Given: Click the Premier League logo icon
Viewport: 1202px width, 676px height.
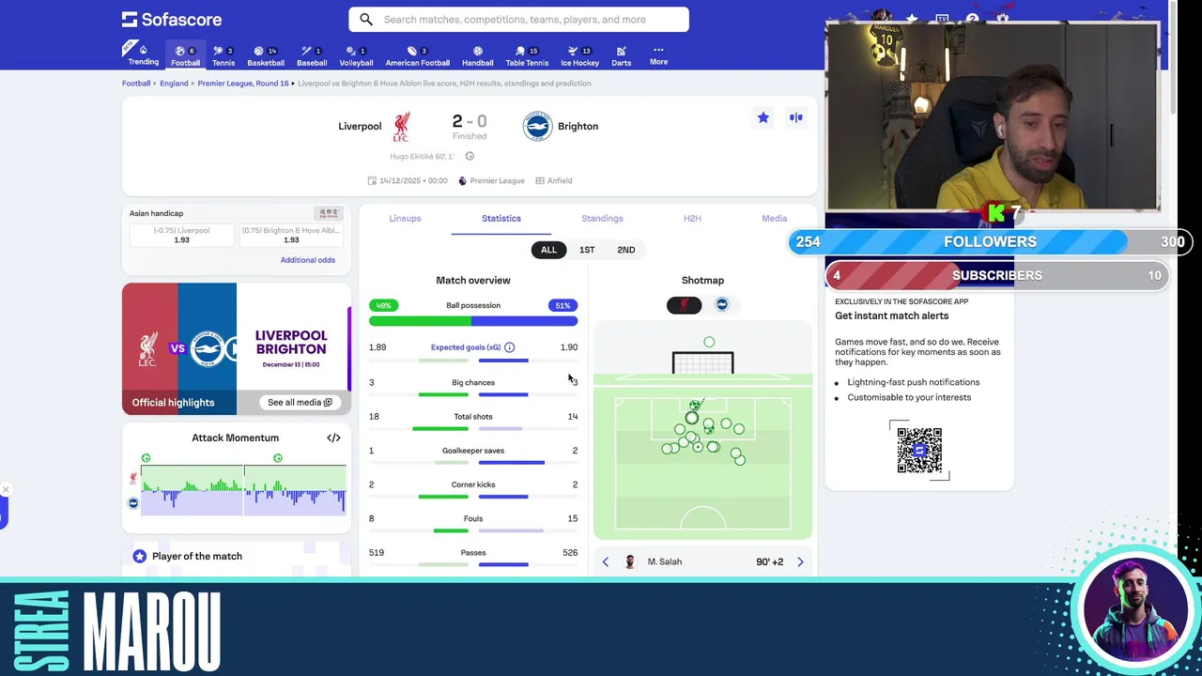Looking at the screenshot, I should (x=462, y=180).
